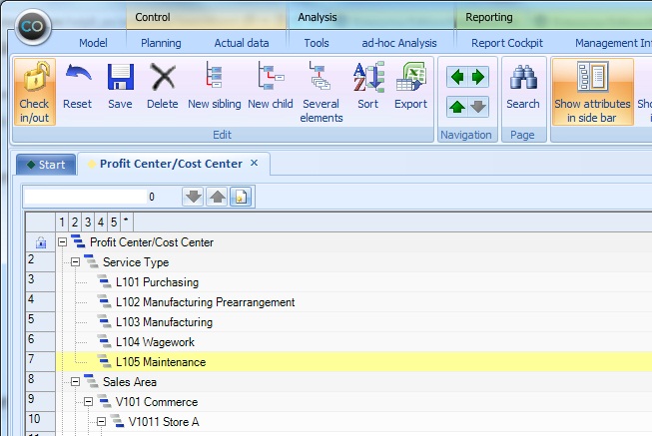Move up with green up arrow
The image size is (652, 436).
pos(457,107)
